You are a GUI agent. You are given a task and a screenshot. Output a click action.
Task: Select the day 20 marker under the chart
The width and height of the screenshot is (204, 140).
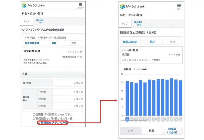point(149,119)
